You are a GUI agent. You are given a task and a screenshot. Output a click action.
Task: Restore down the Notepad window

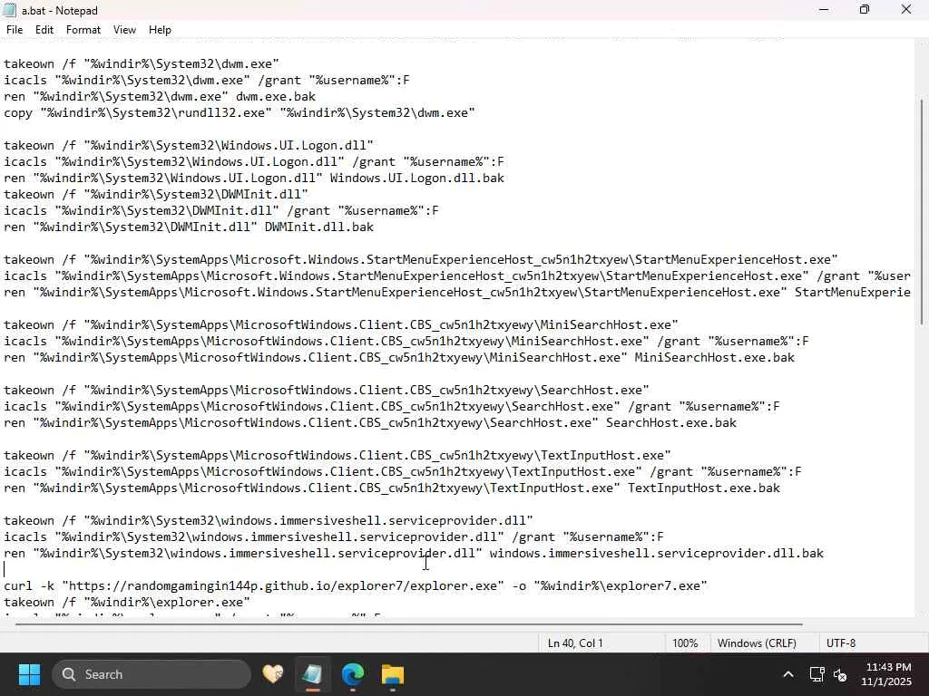pyautogui.click(x=865, y=10)
